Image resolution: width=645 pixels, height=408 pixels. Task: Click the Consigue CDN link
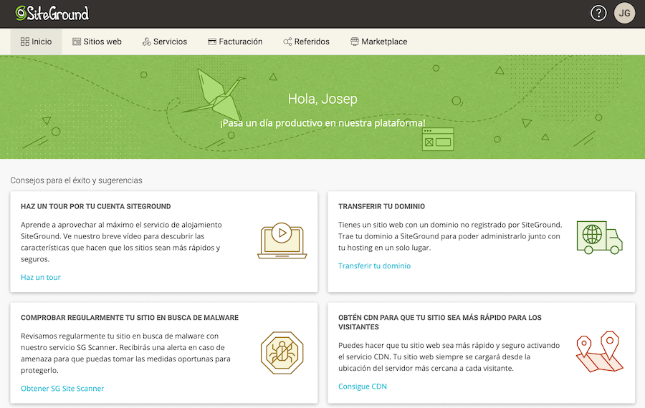(x=363, y=387)
